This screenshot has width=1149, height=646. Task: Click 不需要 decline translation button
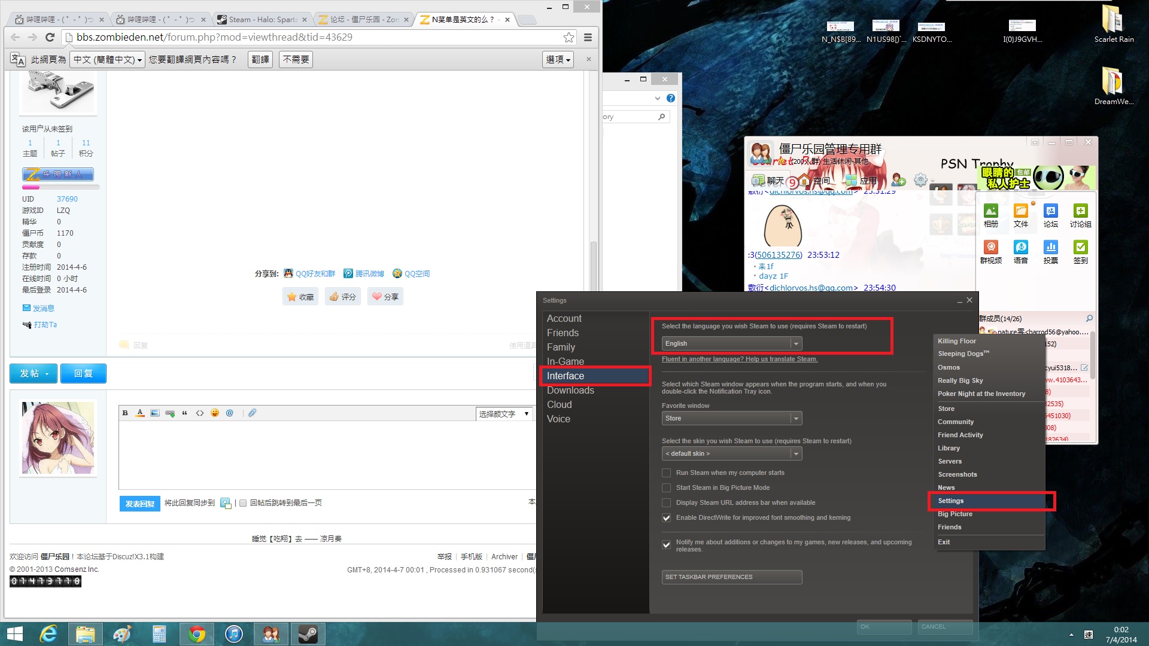pyautogui.click(x=296, y=59)
